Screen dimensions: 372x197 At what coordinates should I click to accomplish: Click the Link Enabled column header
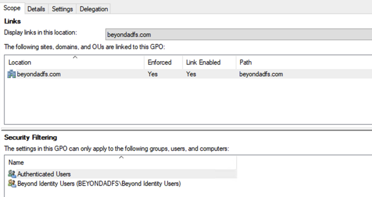tap(203, 62)
